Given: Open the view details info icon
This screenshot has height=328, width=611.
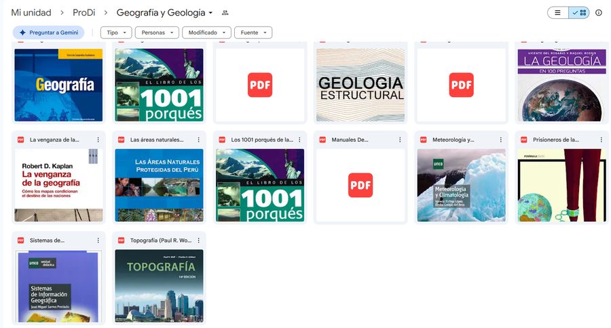Looking at the screenshot, I should 599,13.
